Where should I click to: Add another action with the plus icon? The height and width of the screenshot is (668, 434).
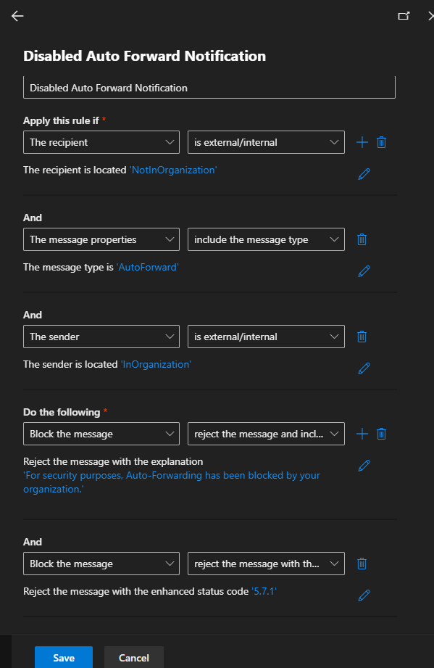tap(362, 434)
